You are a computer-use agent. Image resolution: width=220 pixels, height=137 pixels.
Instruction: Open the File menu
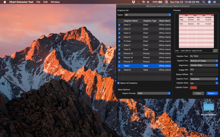tap(38, 2)
